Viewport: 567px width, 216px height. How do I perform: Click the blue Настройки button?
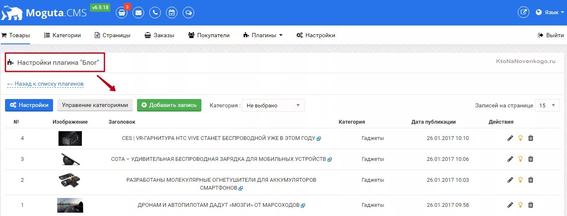coord(29,105)
